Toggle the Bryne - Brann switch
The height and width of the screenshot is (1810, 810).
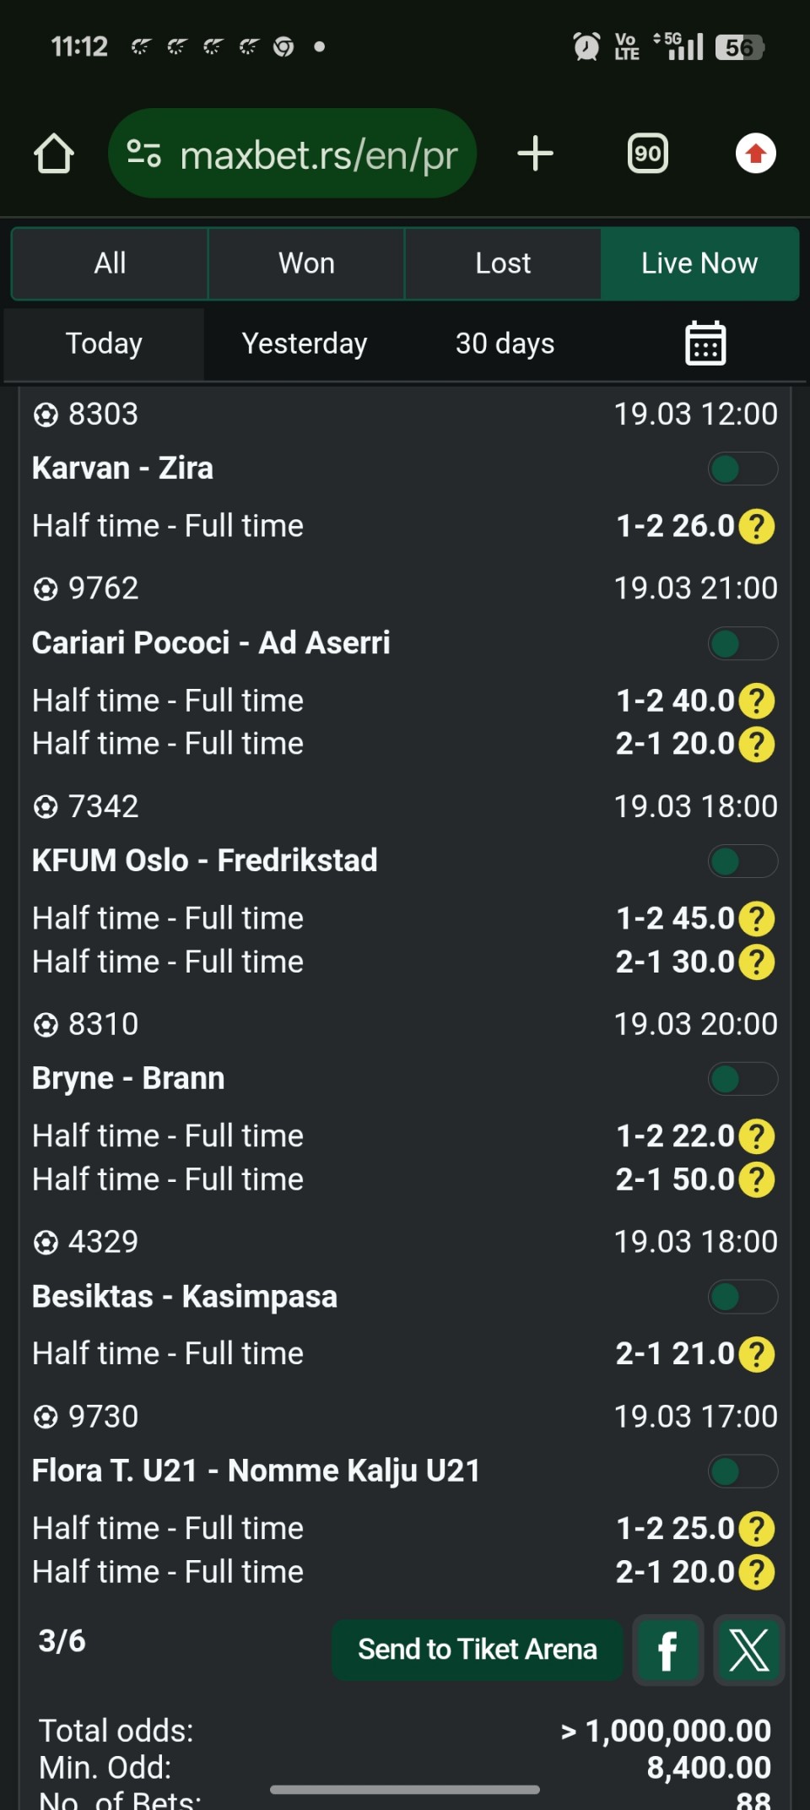tap(742, 1080)
